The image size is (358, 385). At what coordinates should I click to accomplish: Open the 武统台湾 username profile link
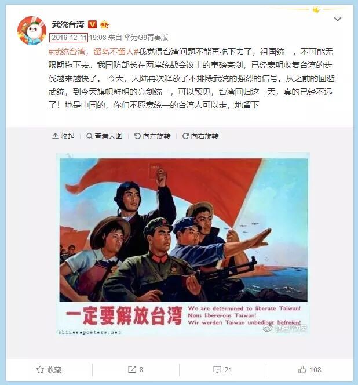click(x=68, y=24)
